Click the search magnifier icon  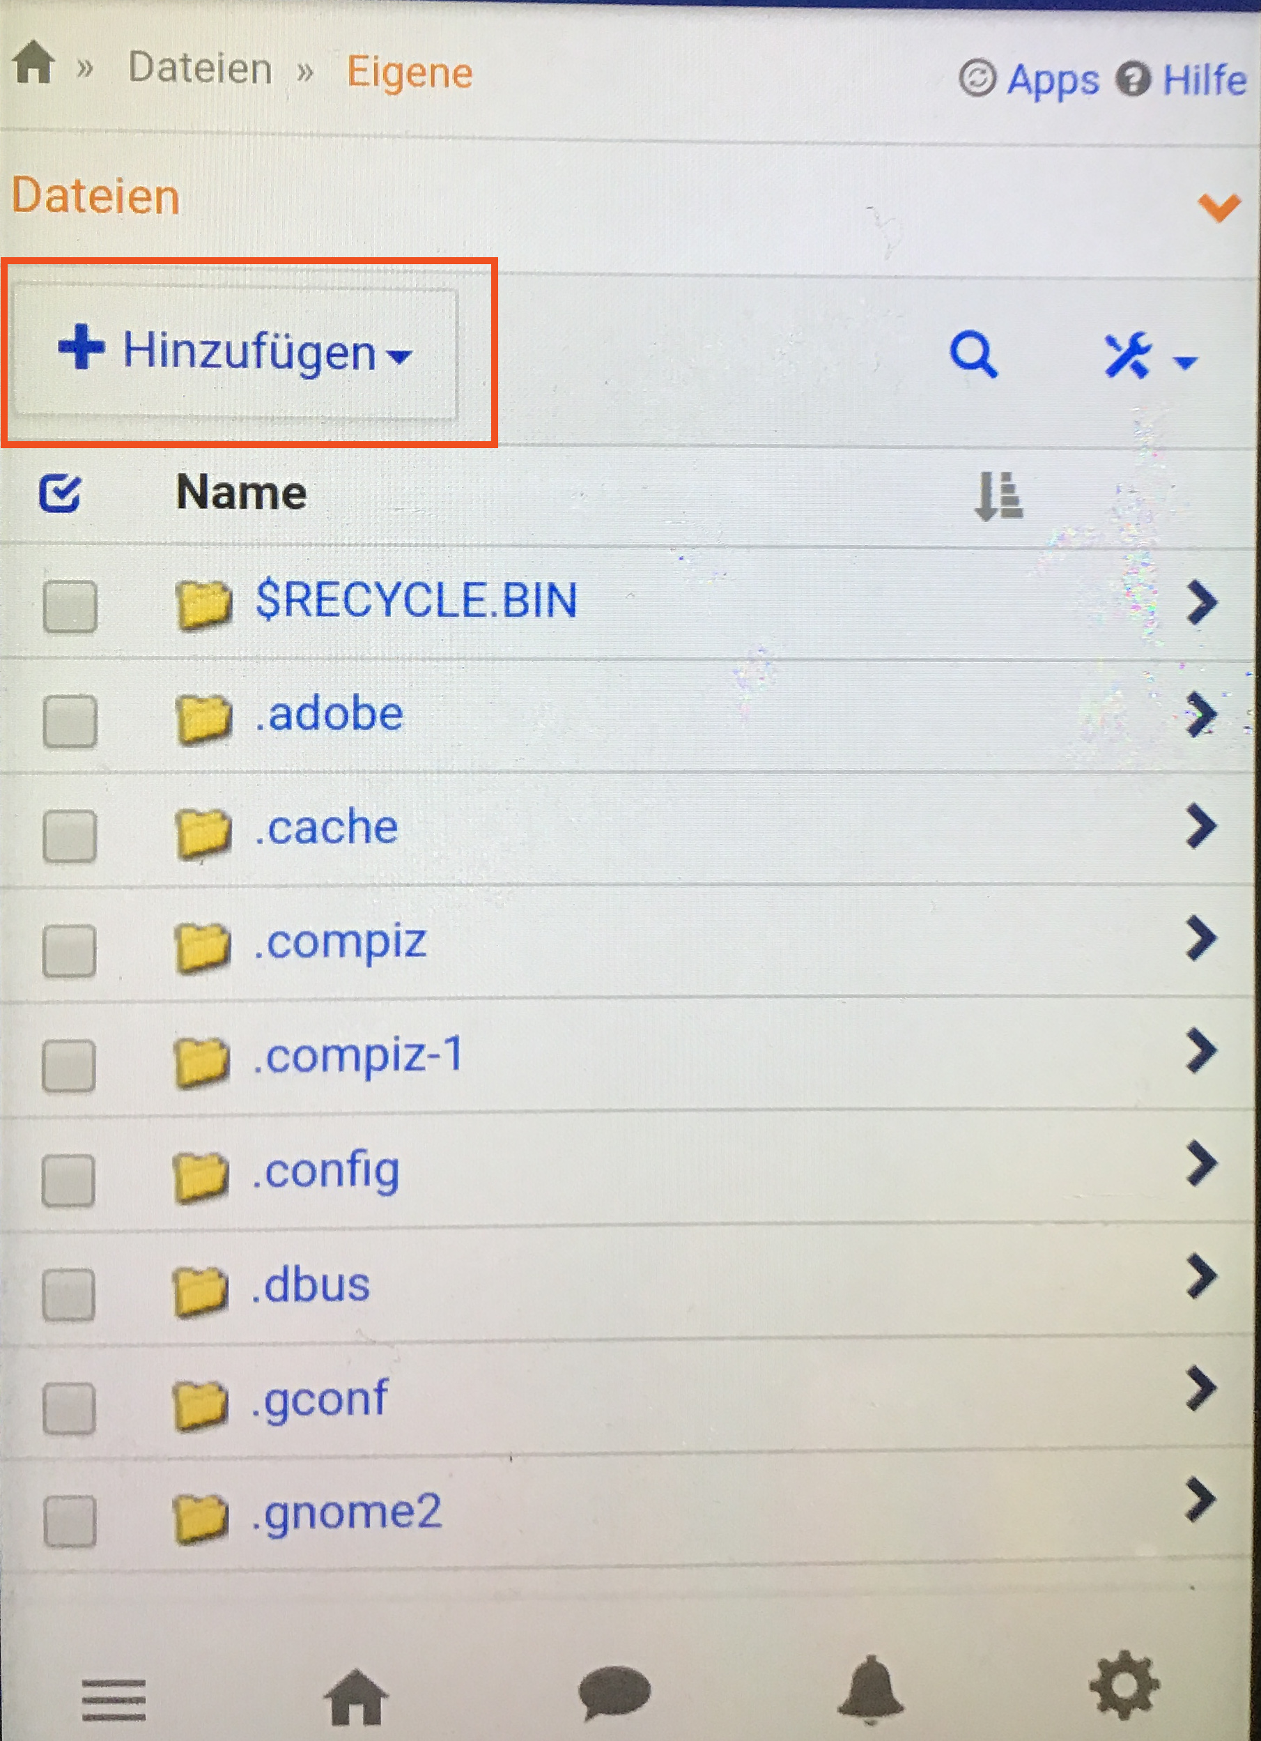tap(973, 354)
